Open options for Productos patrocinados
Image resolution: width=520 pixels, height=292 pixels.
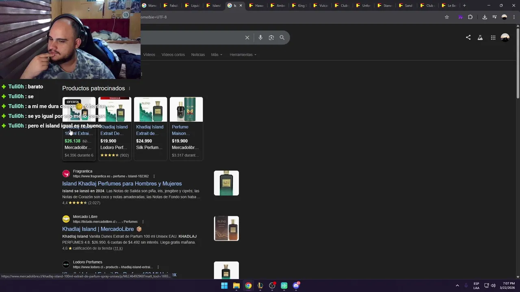click(x=130, y=88)
